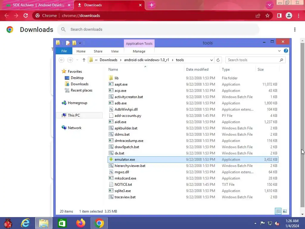Click the New folder quick access icon
The image size is (305, 229).
point(74,43)
